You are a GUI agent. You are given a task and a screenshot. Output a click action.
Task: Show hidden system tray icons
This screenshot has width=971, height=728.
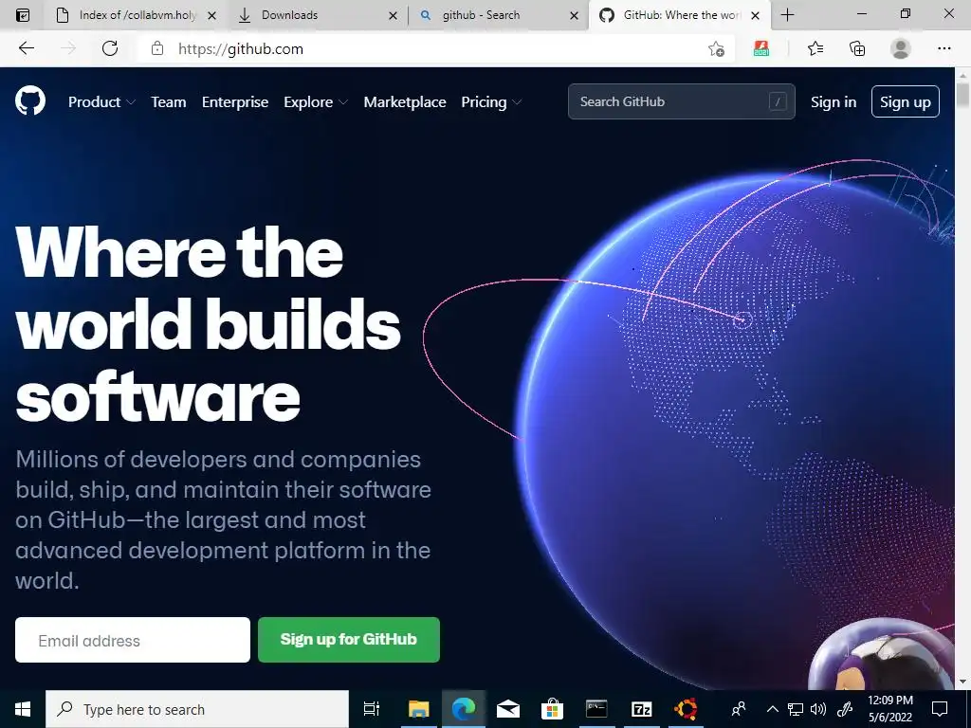772,709
